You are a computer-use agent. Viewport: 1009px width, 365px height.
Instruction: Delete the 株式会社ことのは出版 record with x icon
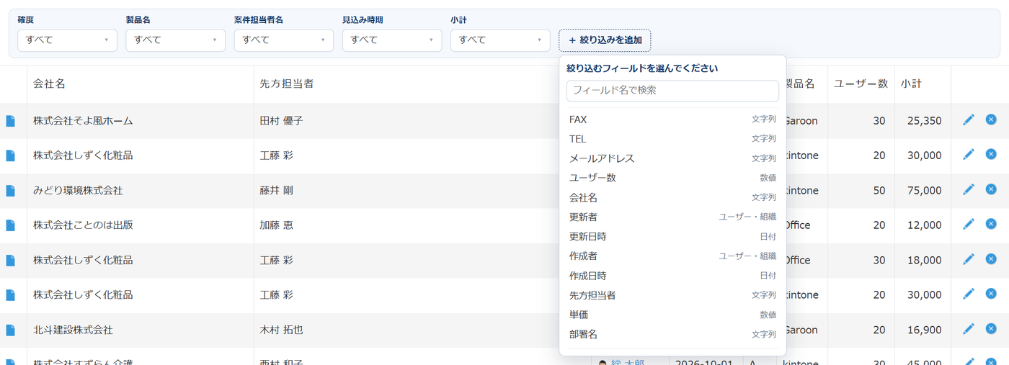point(991,224)
